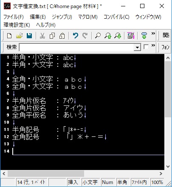Open the magnifier search icon

tap(98, 36)
